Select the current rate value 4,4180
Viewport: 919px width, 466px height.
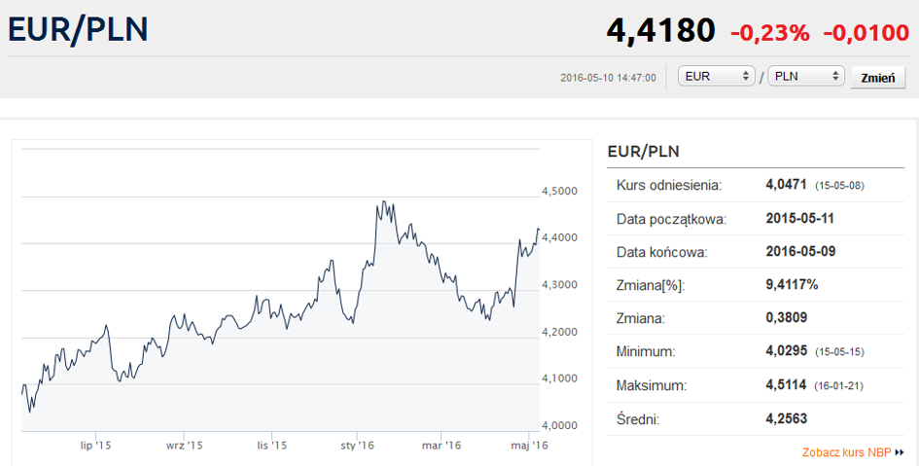[x=660, y=31]
